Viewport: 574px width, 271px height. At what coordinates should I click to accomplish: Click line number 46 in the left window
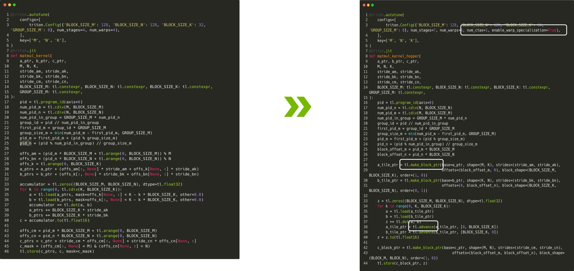[6, 251]
